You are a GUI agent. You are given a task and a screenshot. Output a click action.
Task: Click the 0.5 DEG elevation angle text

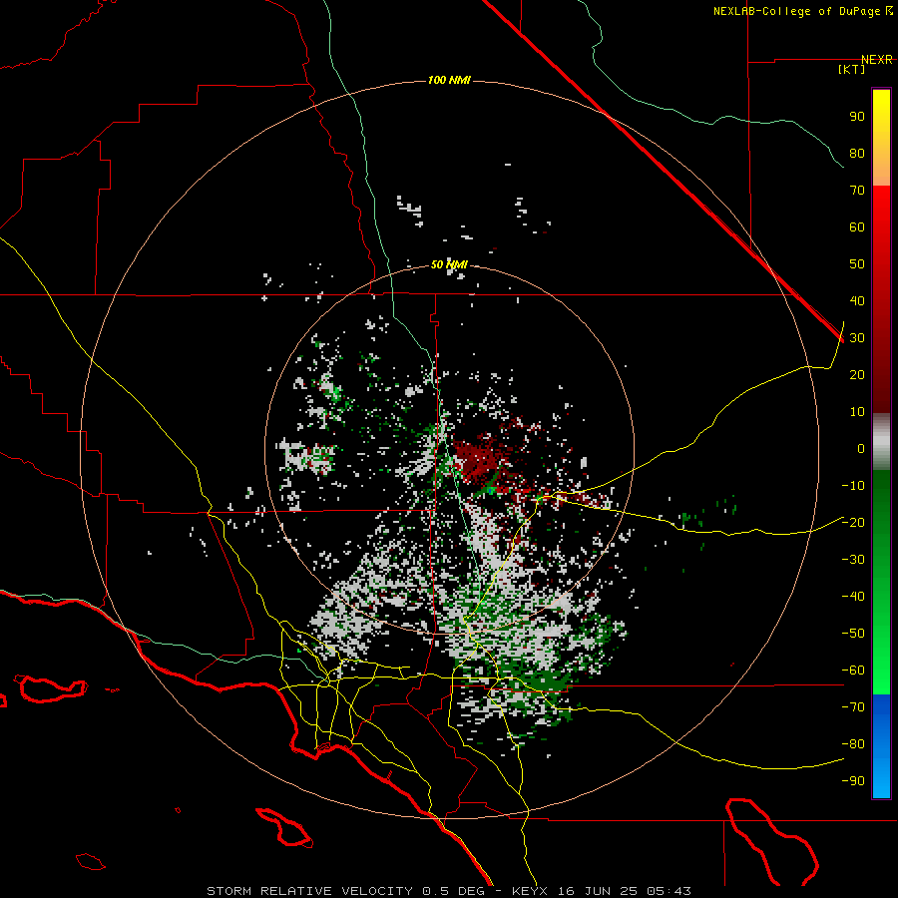click(x=454, y=891)
